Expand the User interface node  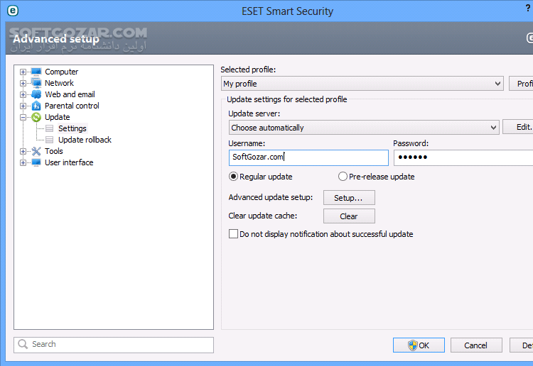pyautogui.click(x=23, y=162)
